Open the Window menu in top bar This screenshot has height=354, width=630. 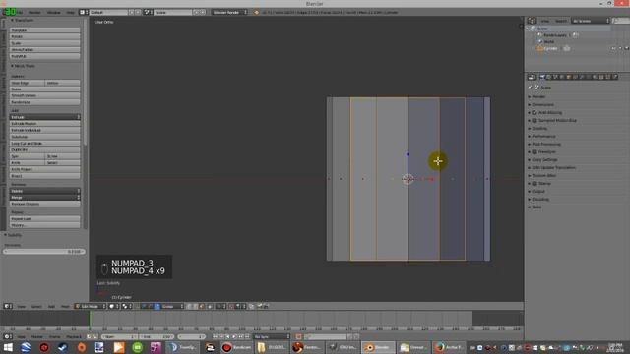tap(54, 13)
